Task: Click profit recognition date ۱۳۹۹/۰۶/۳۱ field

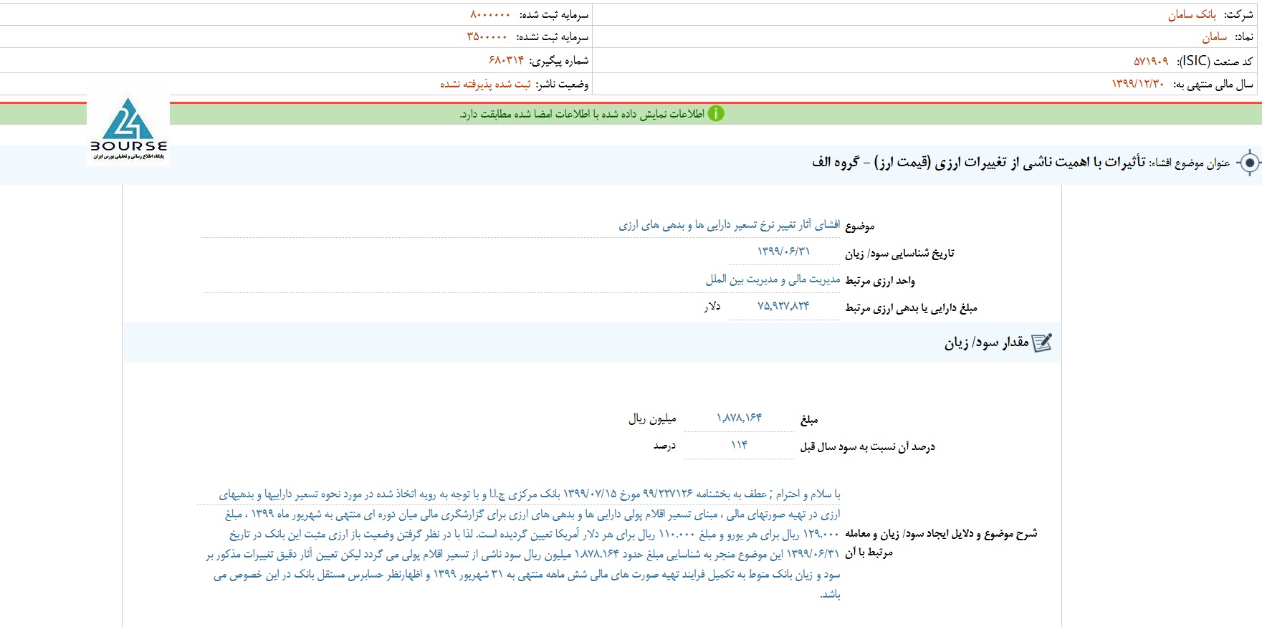Action: click(784, 252)
